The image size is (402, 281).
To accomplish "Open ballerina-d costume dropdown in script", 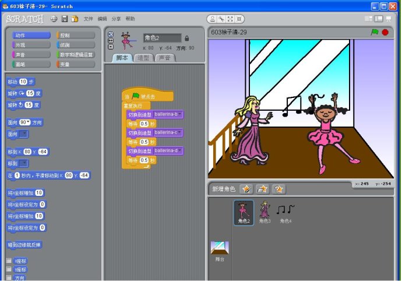I will (x=180, y=150).
